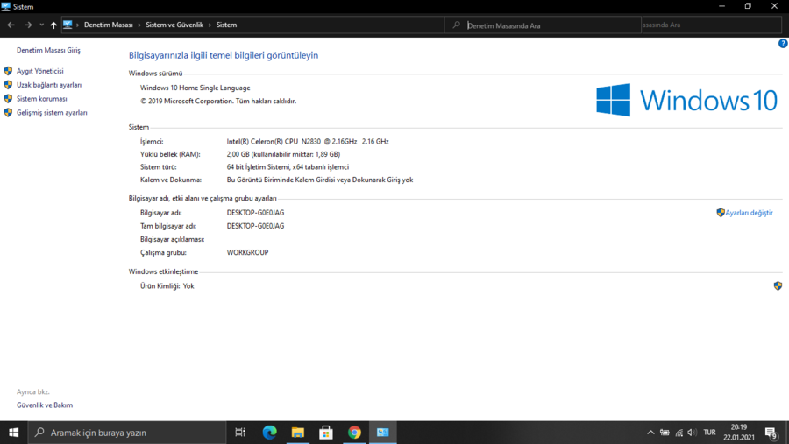
Task: Click the Windows 10 logo
Action: [x=686, y=100]
